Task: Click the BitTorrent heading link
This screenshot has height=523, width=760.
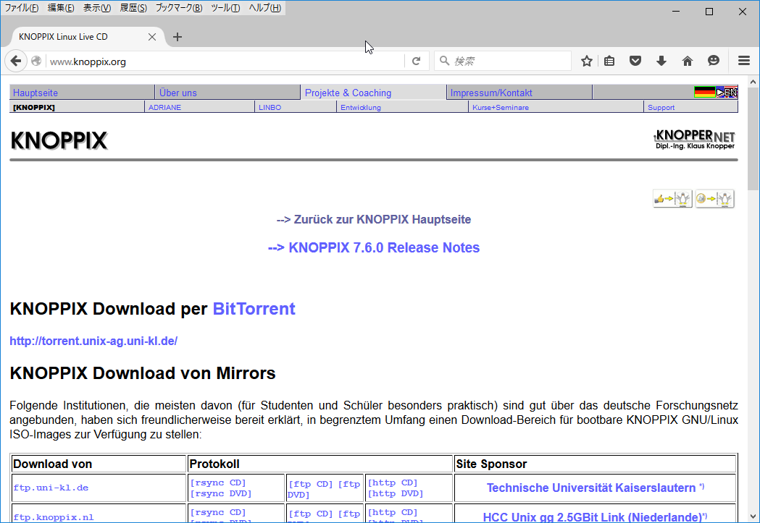Action: click(254, 309)
